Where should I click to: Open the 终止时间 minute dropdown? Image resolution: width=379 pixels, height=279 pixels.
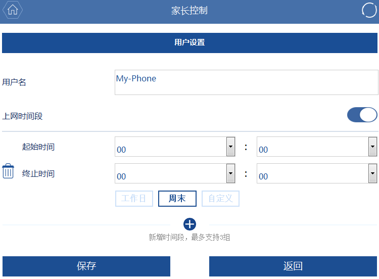317,173
